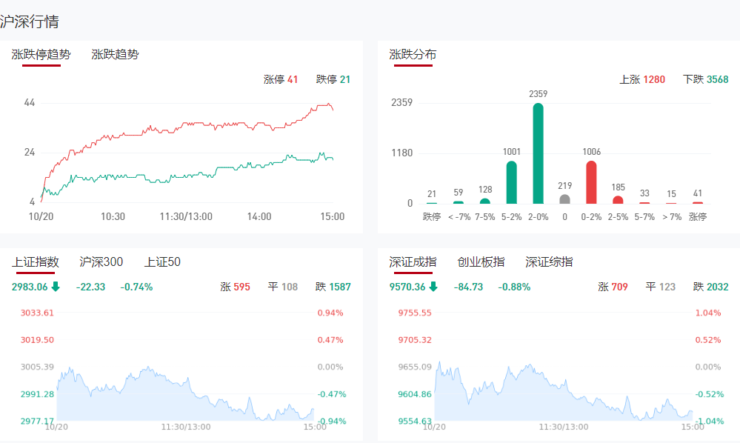Click the green bar labeled 1001
740x443 pixels.
[x=511, y=182]
